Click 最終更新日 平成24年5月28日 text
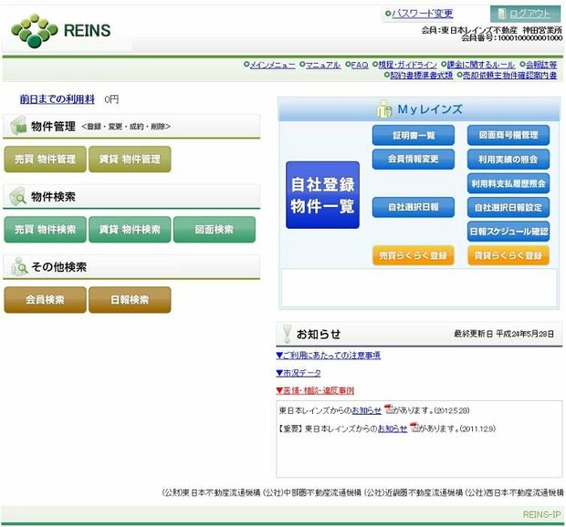The height and width of the screenshot is (527, 566). tap(504, 334)
